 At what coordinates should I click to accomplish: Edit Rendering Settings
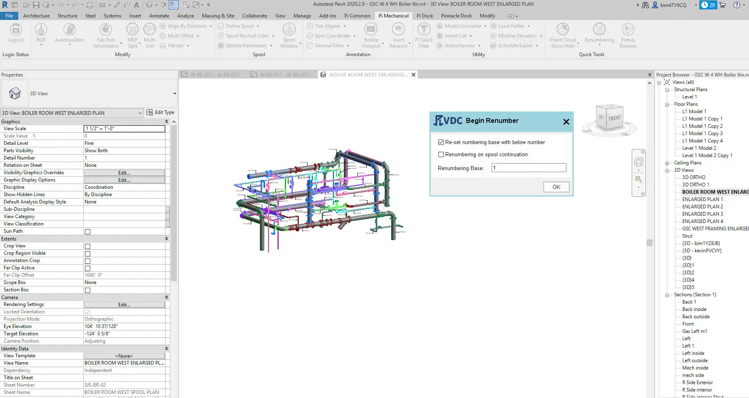124,305
